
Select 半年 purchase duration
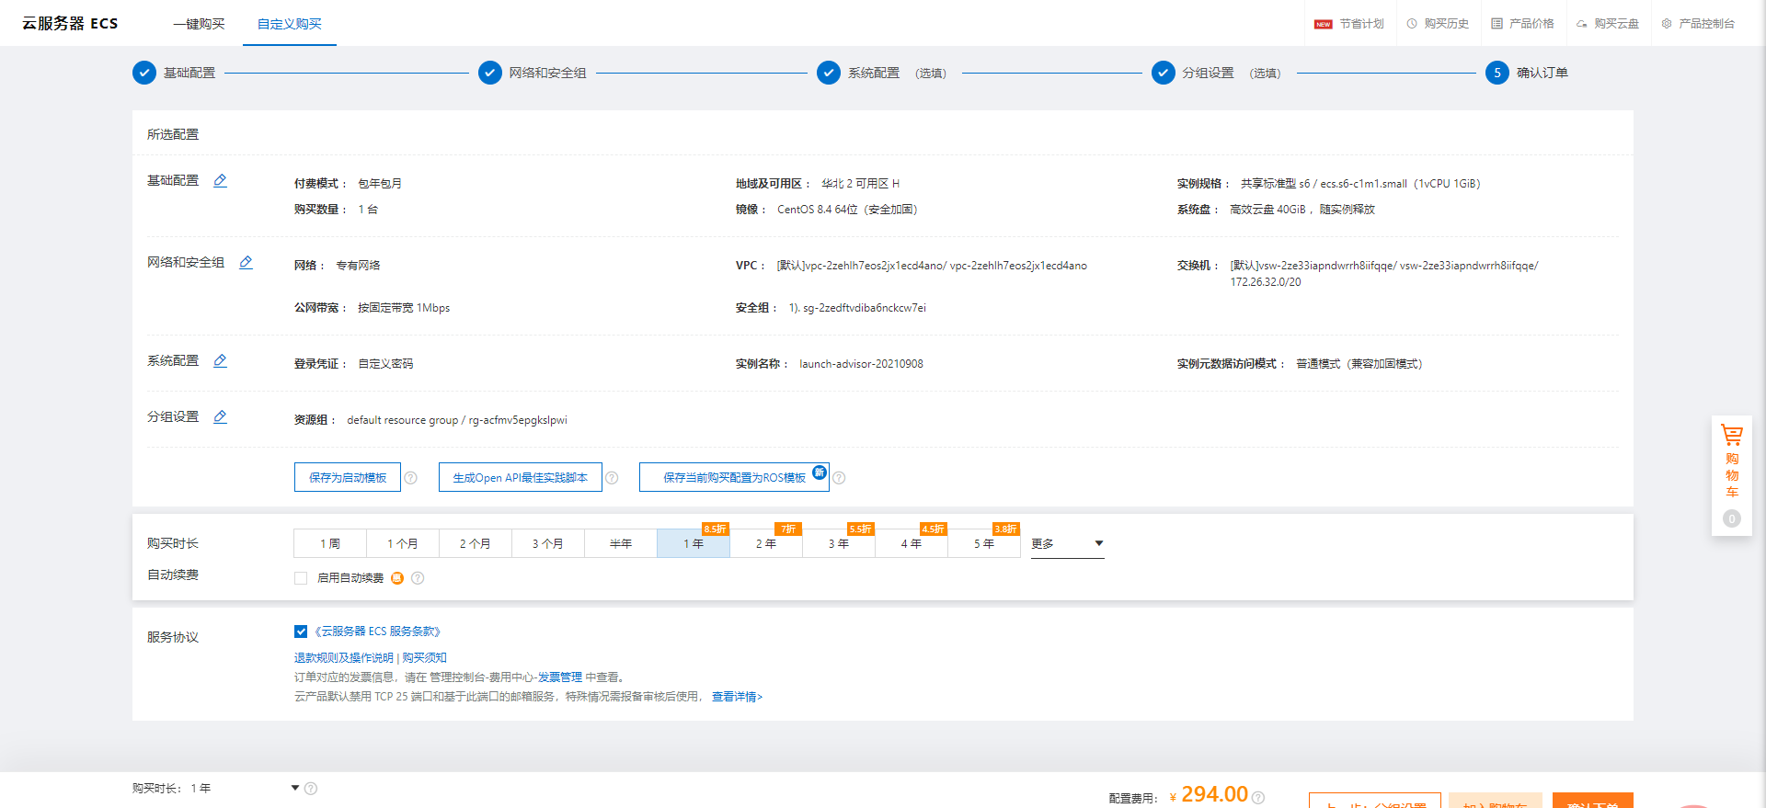point(621,543)
